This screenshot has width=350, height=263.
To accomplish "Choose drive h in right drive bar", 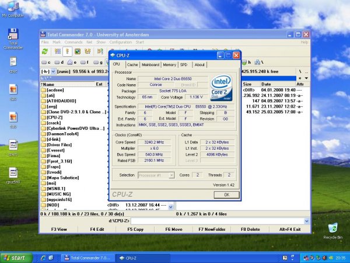I will click(x=246, y=63).
